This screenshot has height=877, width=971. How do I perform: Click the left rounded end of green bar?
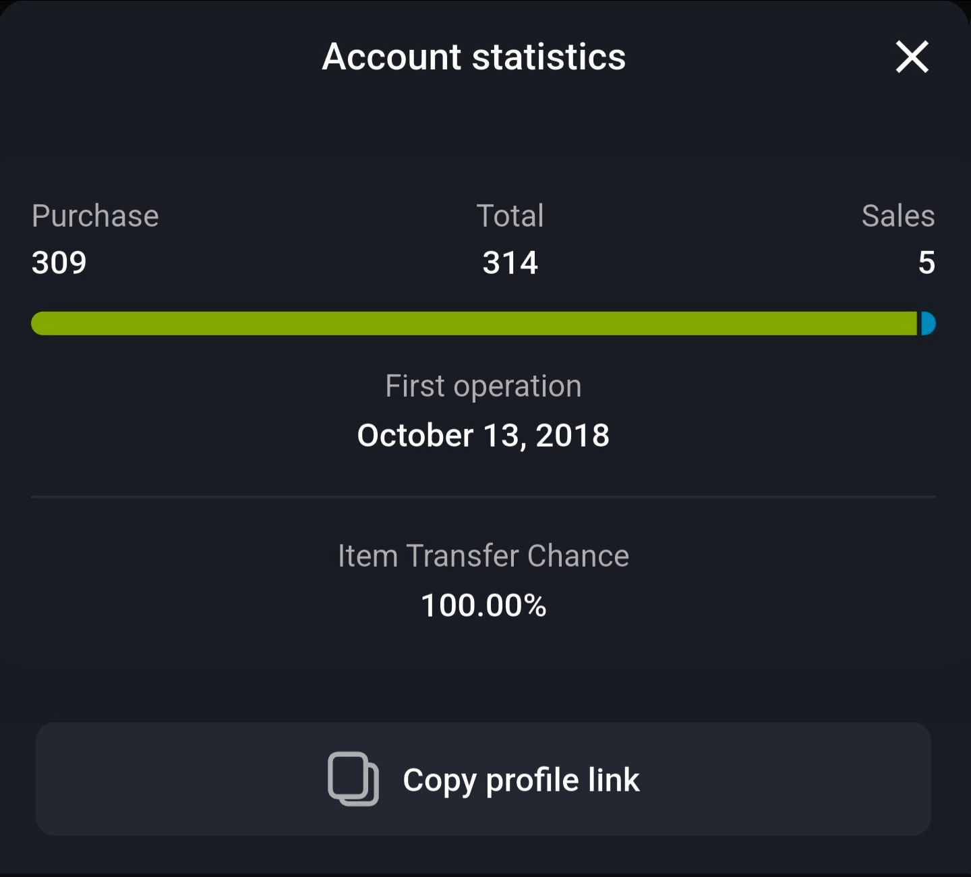point(40,324)
